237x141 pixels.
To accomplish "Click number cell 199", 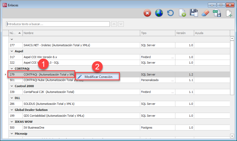I will [16, 116].
